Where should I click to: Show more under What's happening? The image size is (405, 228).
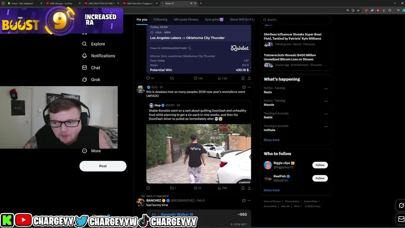(x=271, y=140)
